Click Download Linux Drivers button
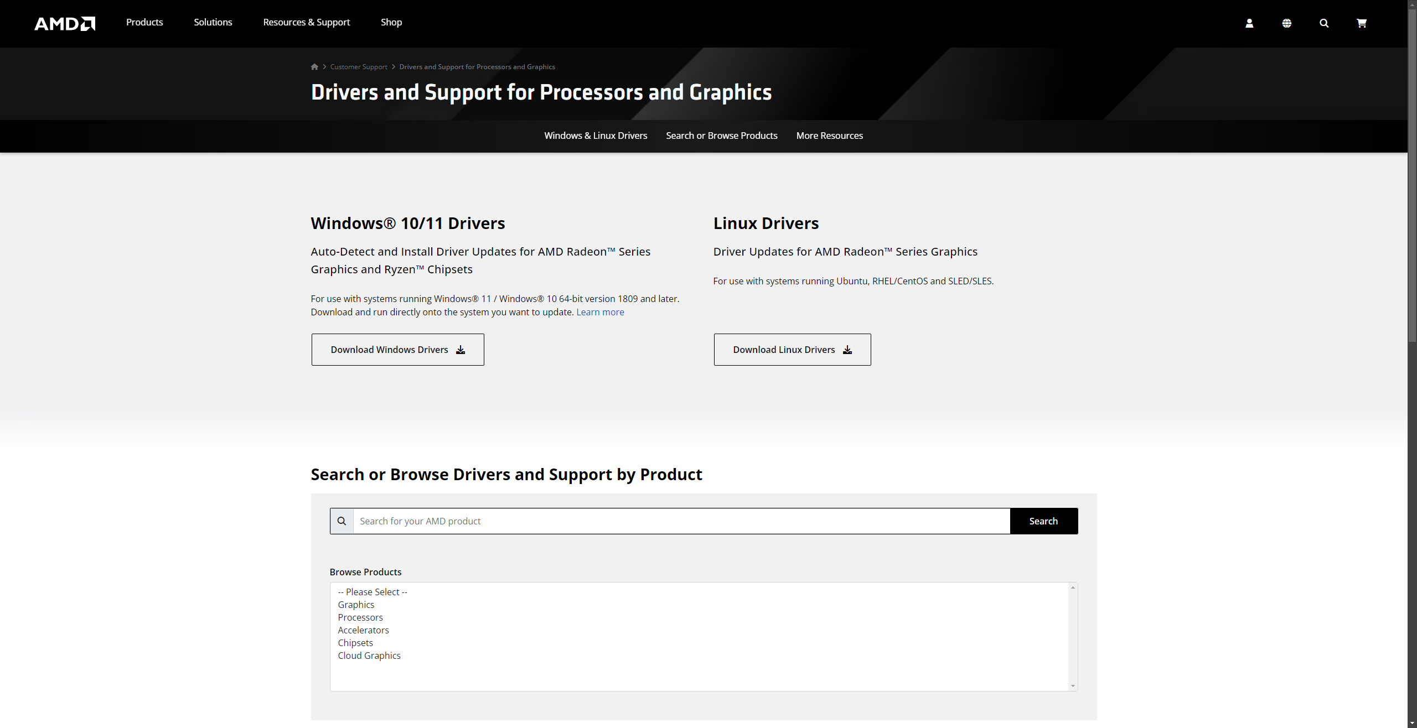Screen dimensions: 1417x728 [x=792, y=350]
